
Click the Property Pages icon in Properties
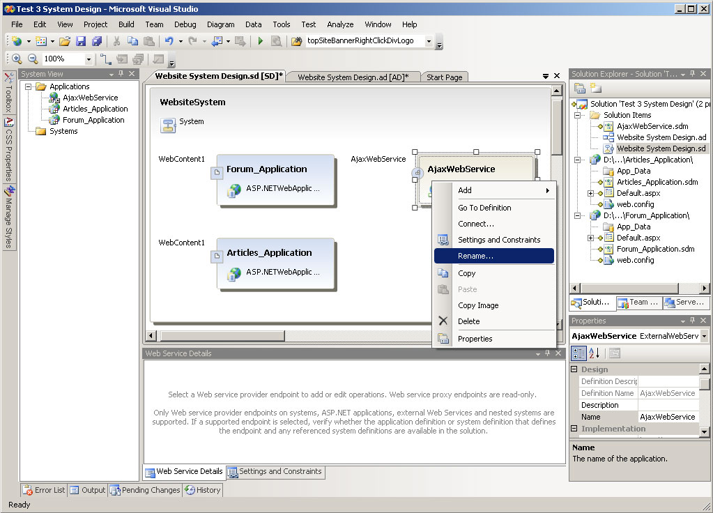pyautogui.click(x=615, y=353)
